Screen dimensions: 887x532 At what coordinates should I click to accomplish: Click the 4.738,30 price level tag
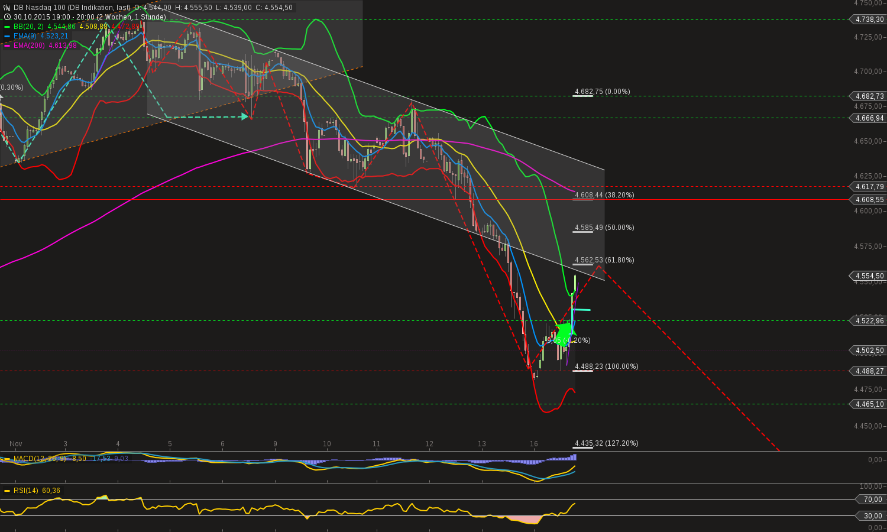pyautogui.click(x=867, y=20)
